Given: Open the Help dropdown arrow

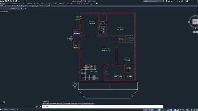Looking at the screenshot, I should 189,1.
